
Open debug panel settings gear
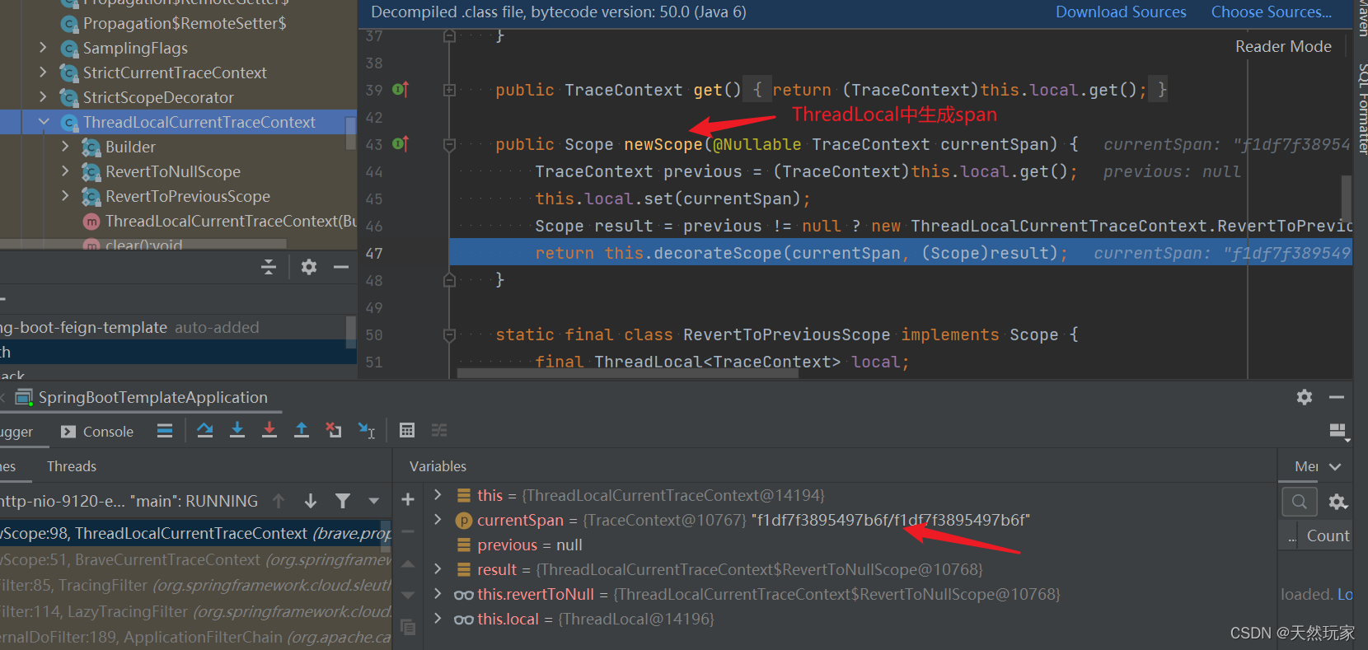tap(1305, 397)
